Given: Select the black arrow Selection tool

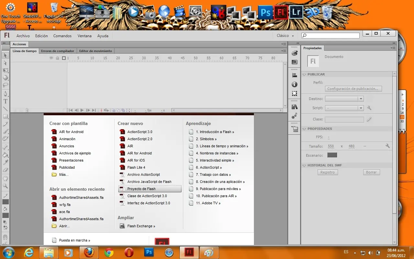Looking at the screenshot, I should [5, 55].
